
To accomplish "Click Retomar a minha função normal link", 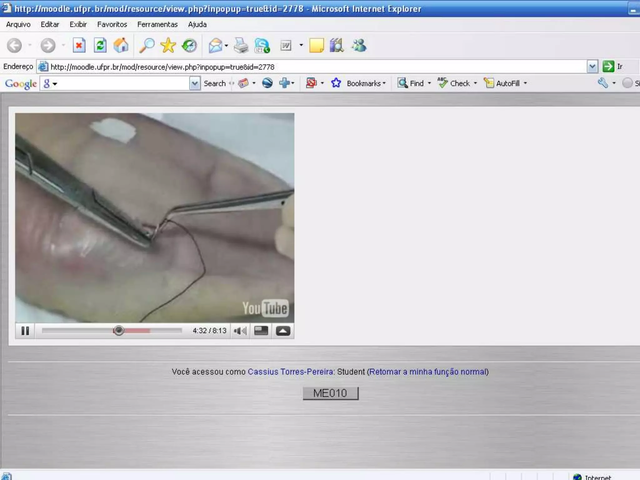I will (428, 372).
